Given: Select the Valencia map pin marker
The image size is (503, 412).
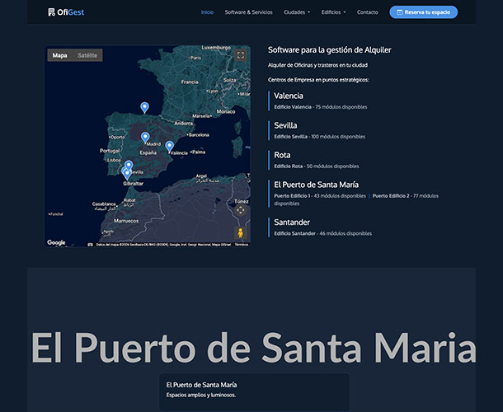Looking at the screenshot, I should click(x=170, y=146).
